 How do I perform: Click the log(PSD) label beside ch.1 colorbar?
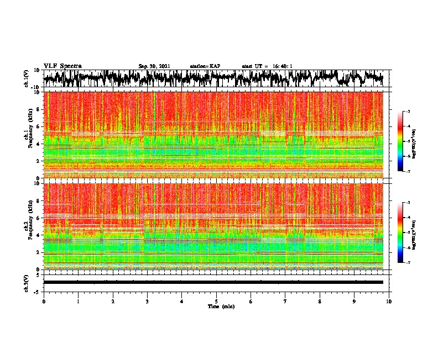click(414, 144)
